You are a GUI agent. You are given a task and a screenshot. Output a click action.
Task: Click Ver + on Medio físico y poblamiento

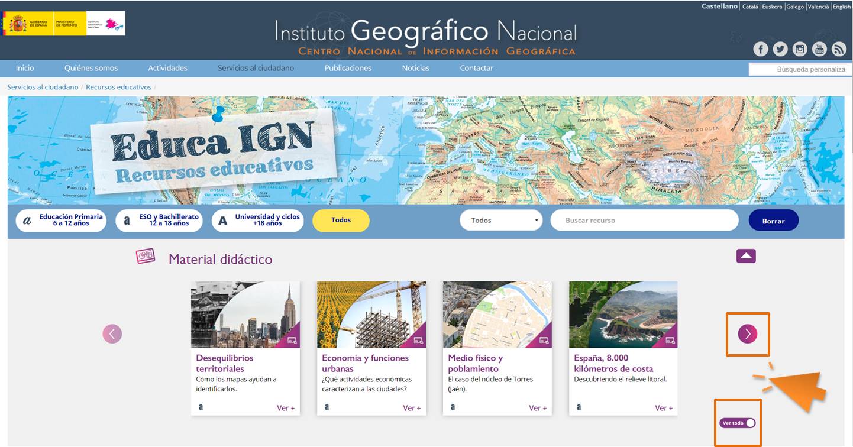(x=538, y=408)
